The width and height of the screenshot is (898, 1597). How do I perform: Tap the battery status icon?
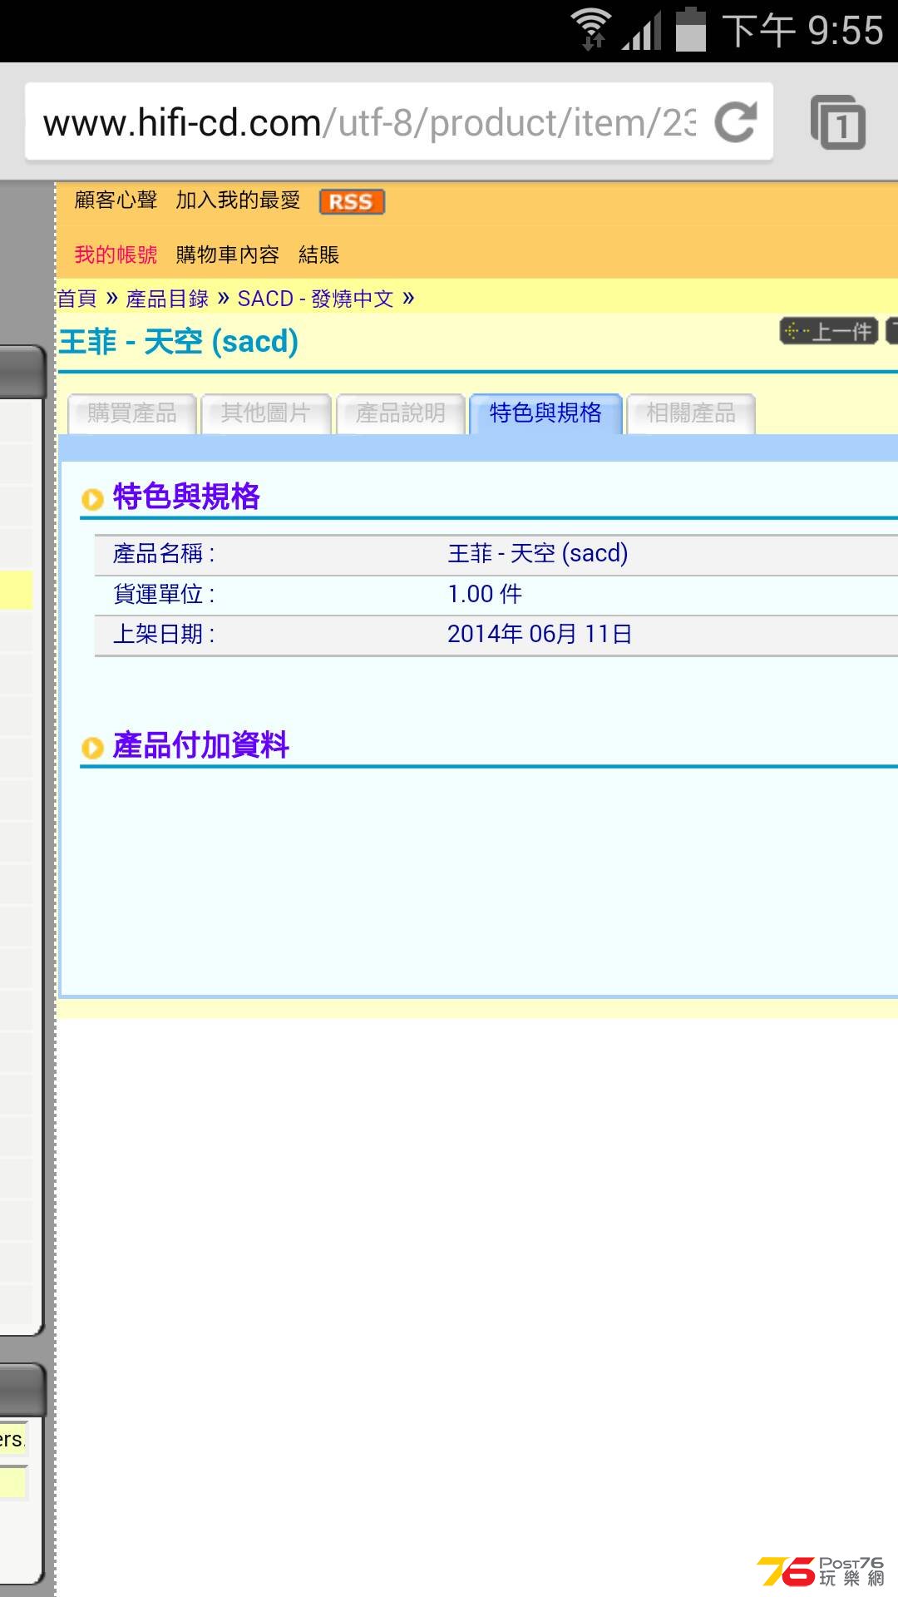pyautogui.click(x=690, y=29)
